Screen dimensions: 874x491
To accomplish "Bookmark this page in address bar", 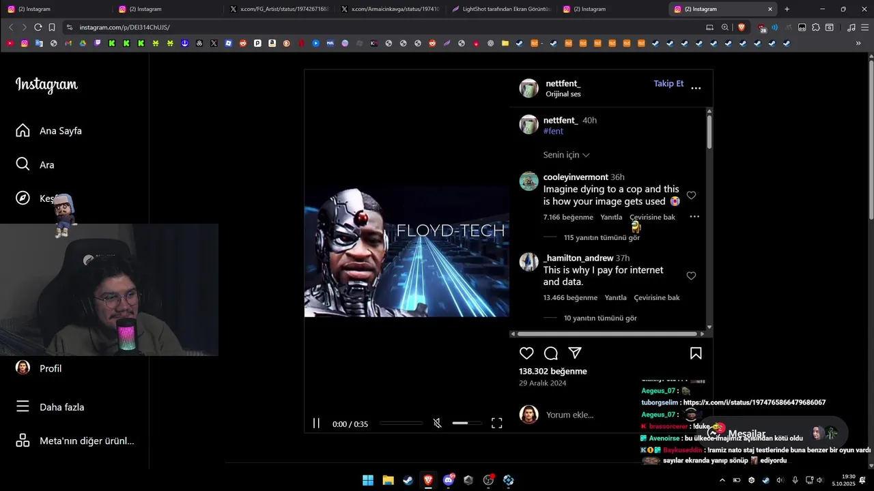I will [52, 27].
